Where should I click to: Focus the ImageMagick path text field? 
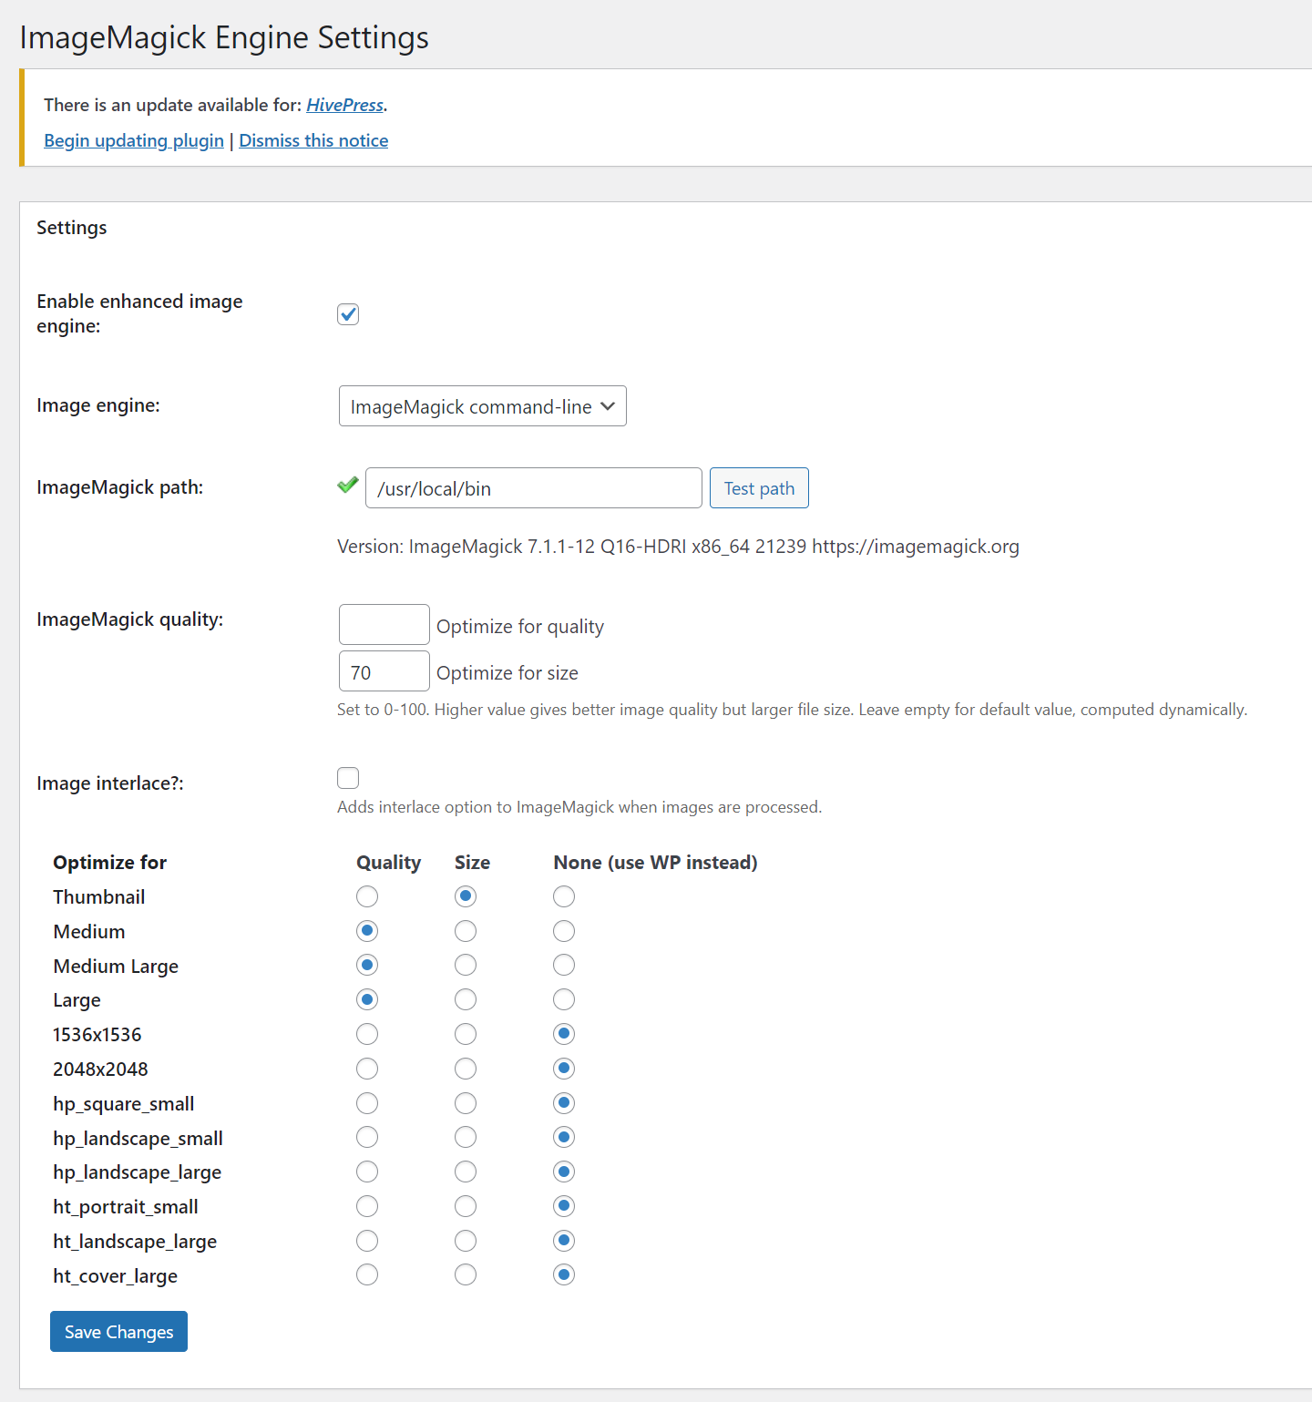[x=534, y=488]
